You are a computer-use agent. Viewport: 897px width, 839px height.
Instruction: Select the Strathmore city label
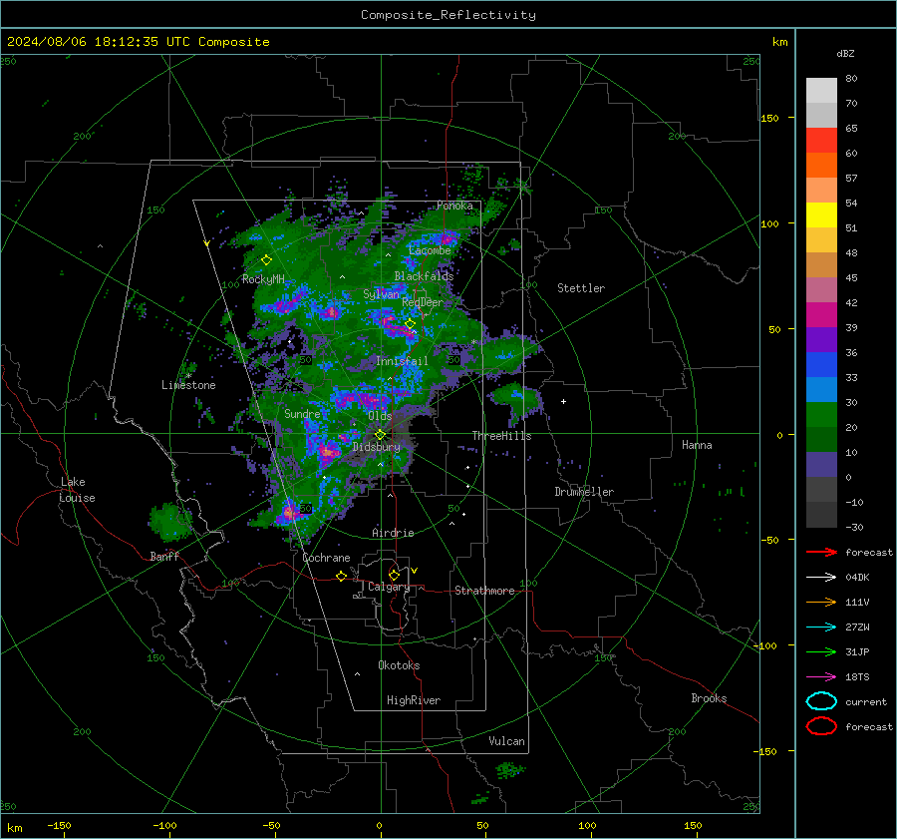coord(484,591)
